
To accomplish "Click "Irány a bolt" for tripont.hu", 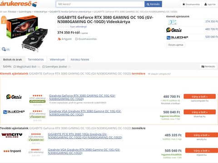I will 202,151.
